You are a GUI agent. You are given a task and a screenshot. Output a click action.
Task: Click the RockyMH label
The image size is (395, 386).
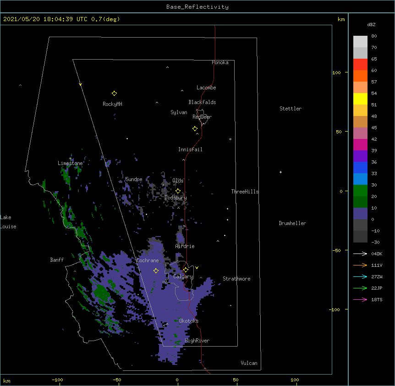click(x=112, y=104)
